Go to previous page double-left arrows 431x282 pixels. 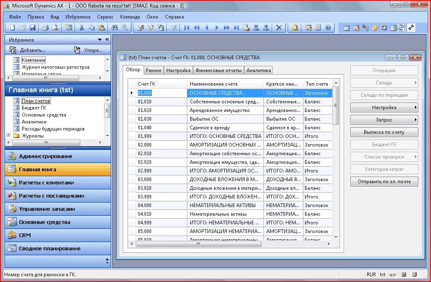(196, 28)
